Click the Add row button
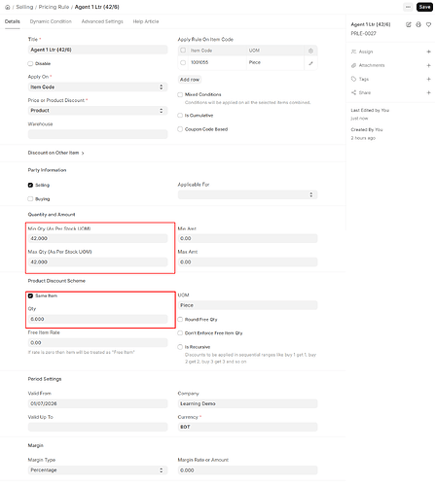Screen dimensions: 435x486 (x=190, y=80)
